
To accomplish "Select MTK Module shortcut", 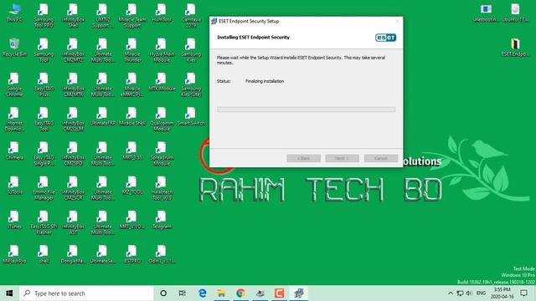I will click(162, 82).
